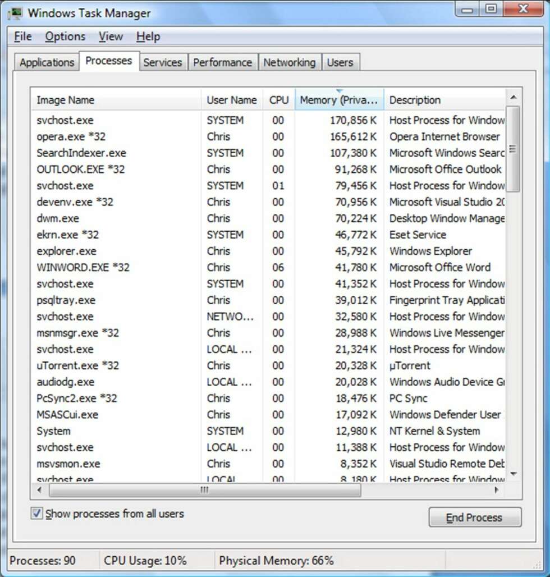Select svchost.exe owned by NETWO... user
This screenshot has height=577, width=550.
[268, 317]
